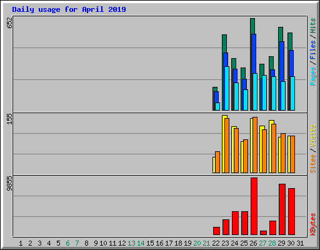Image resolution: width=320 pixels, height=250 pixels.
Task: Click the red KBytes bar for day 25
Action: pos(244,223)
